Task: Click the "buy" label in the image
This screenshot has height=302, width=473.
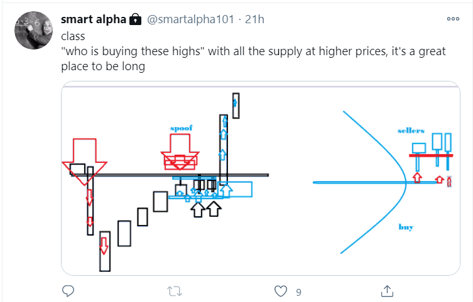Action: coord(406,227)
